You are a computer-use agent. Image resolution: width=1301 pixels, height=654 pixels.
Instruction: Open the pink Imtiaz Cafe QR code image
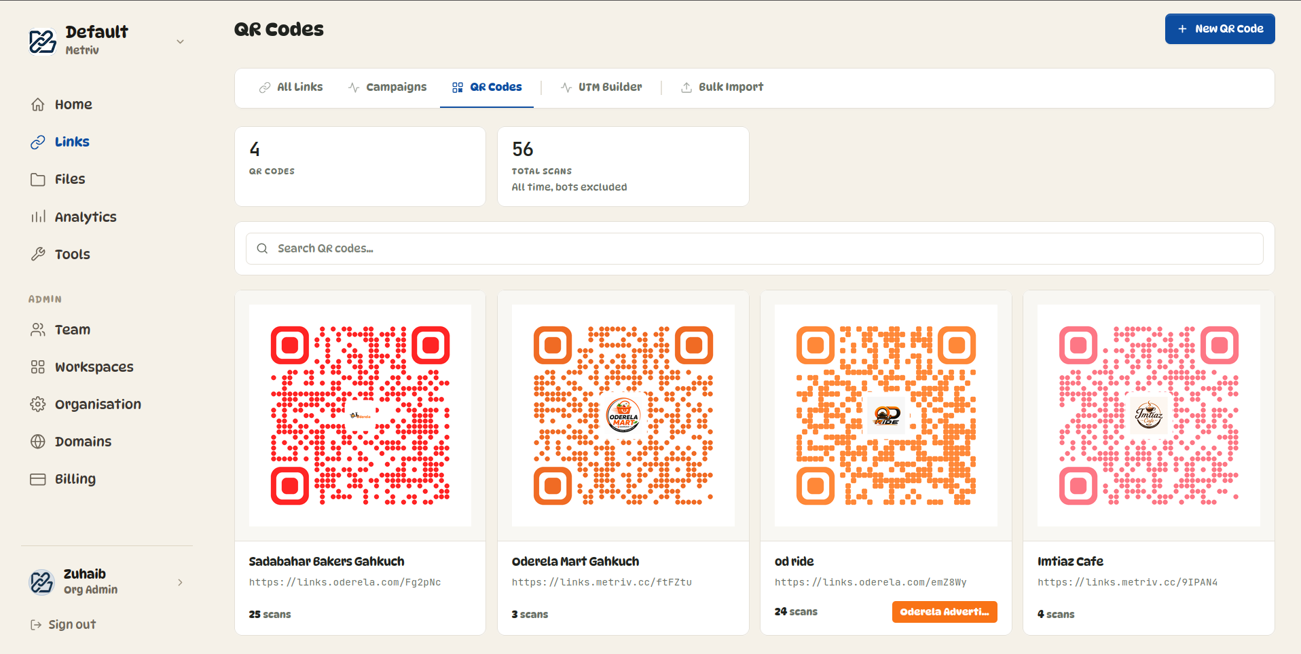click(x=1148, y=415)
